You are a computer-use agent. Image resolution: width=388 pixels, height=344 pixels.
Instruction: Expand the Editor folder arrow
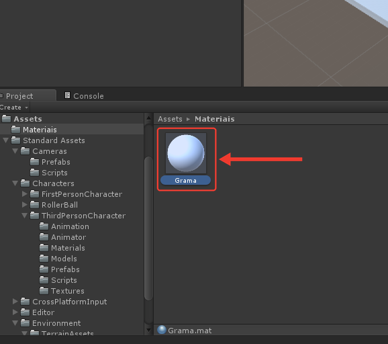point(15,312)
